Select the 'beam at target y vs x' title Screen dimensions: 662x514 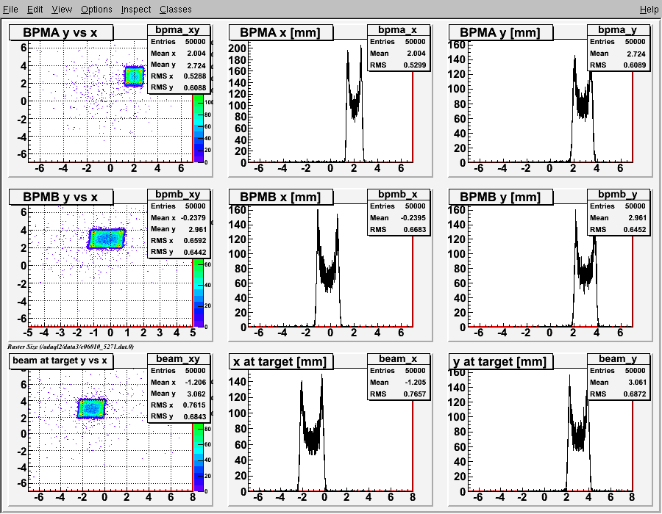[61, 361]
